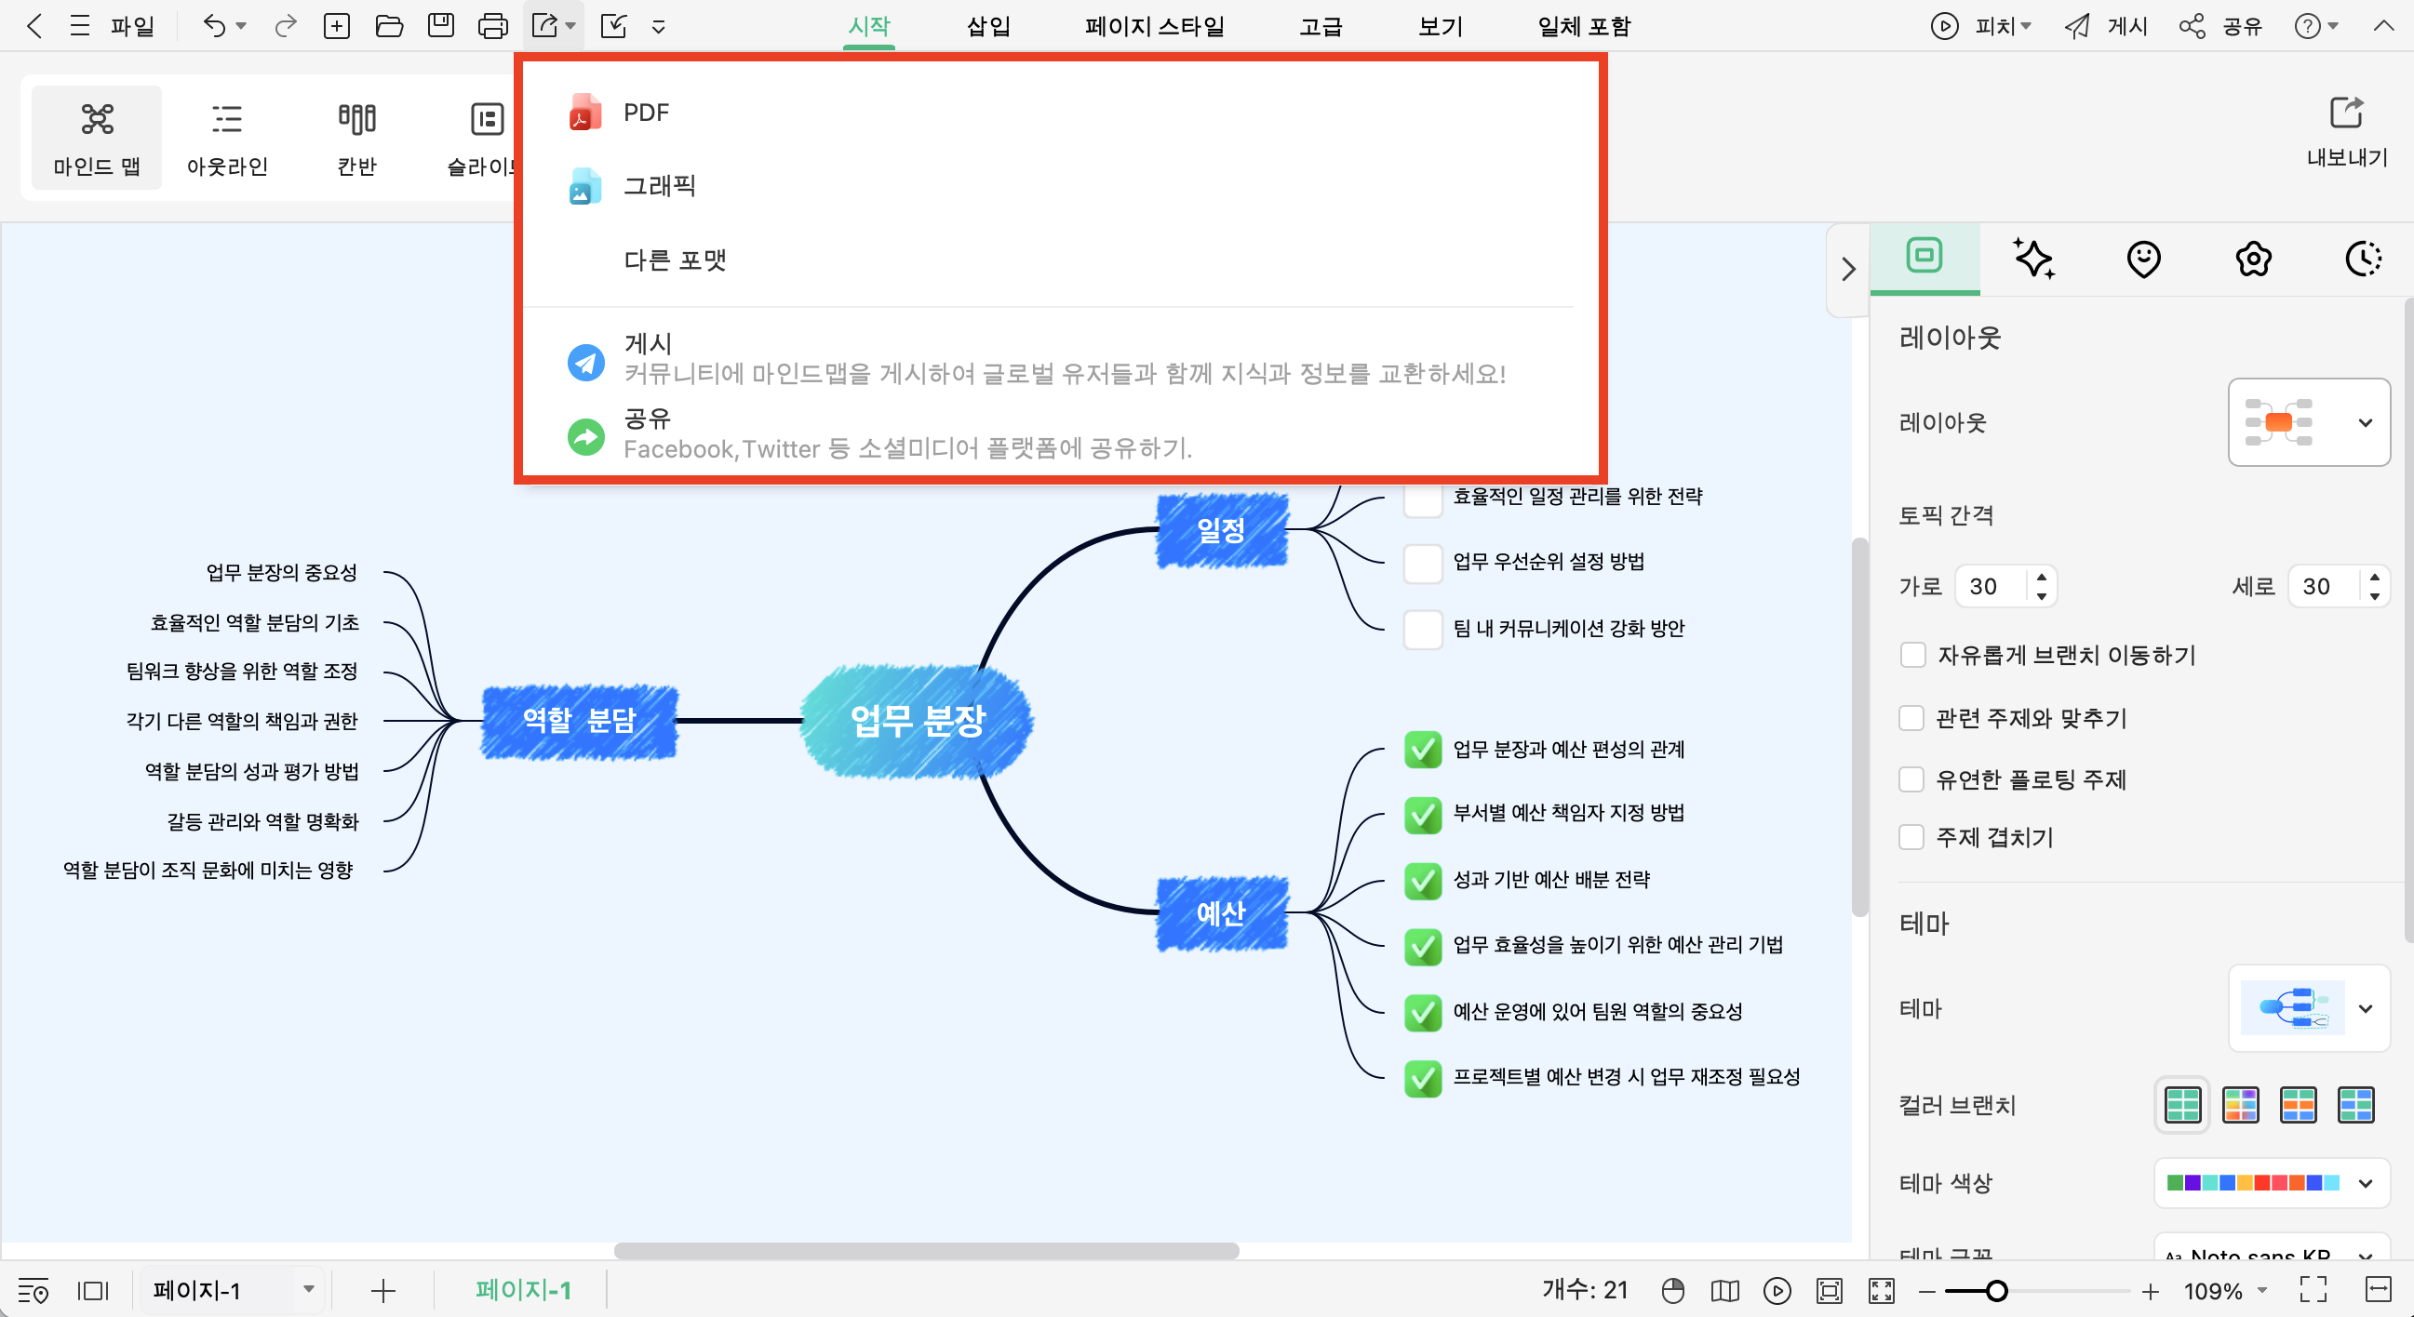
Task: Open the 테마 색상 color dropdown
Action: pyautogui.click(x=2272, y=1183)
